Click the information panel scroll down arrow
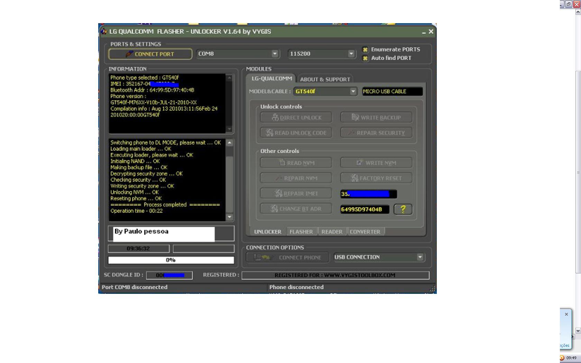Viewport: 581px width, 363px height. click(x=229, y=129)
